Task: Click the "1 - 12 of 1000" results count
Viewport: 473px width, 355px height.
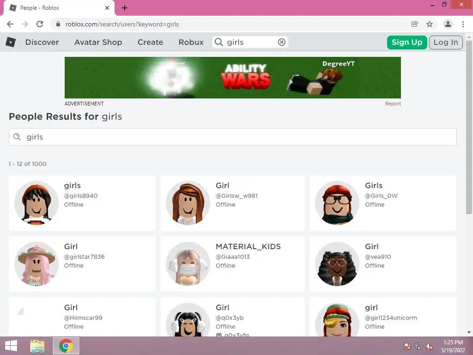Action: [x=27, y=164]
